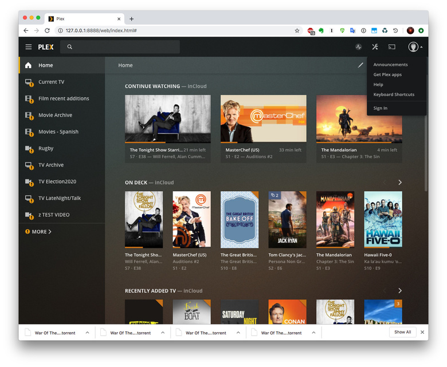The image size is (447, 367).
Task: Expand MORE in the sidebar
Action: [38, 232]
